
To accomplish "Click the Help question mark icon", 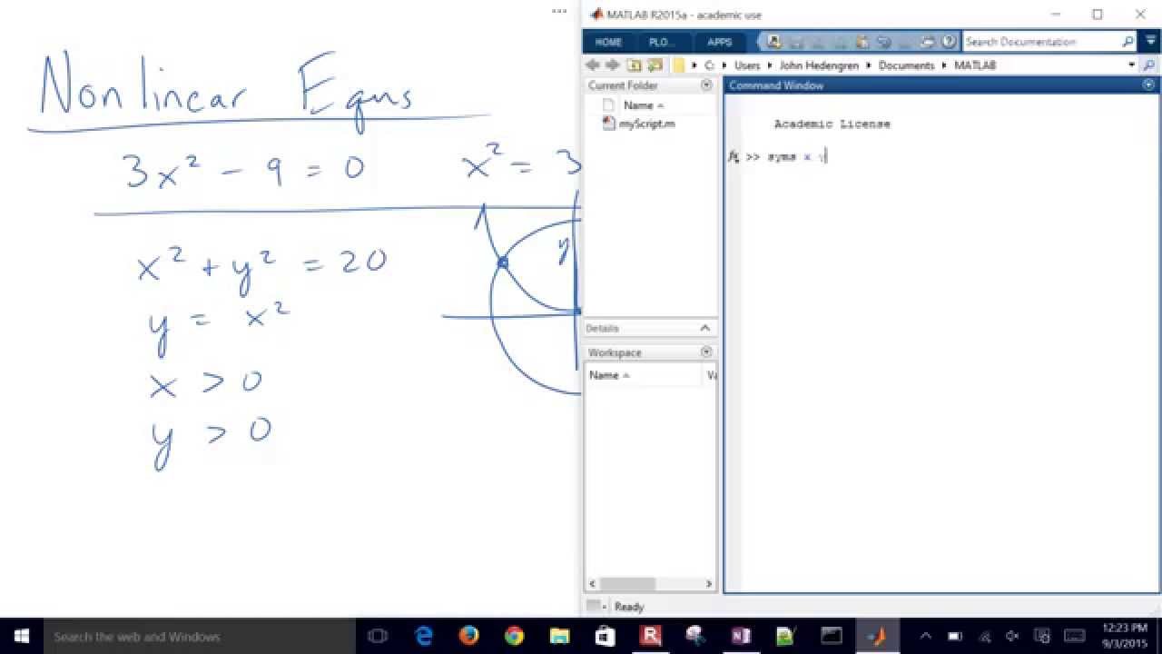I will [948, 42].
